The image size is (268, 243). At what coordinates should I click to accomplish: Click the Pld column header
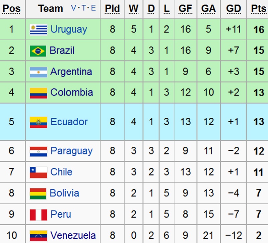[x=112, y=9]
